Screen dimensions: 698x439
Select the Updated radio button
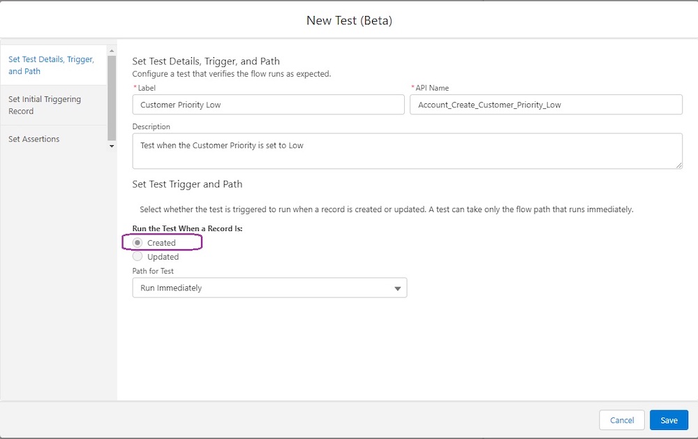[x=138, y=256]
